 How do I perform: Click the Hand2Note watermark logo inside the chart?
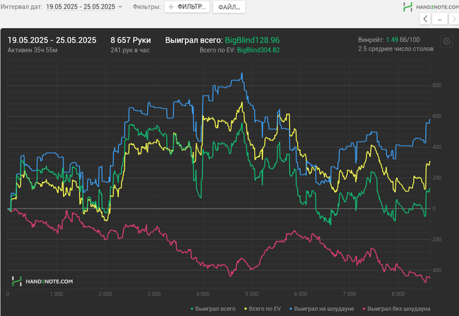coord(43,281)
